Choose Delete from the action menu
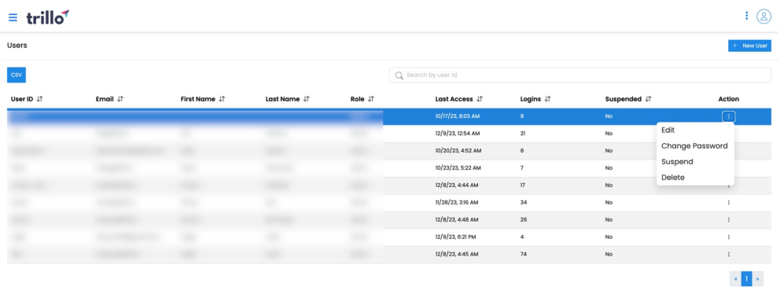 coord(695,177)
